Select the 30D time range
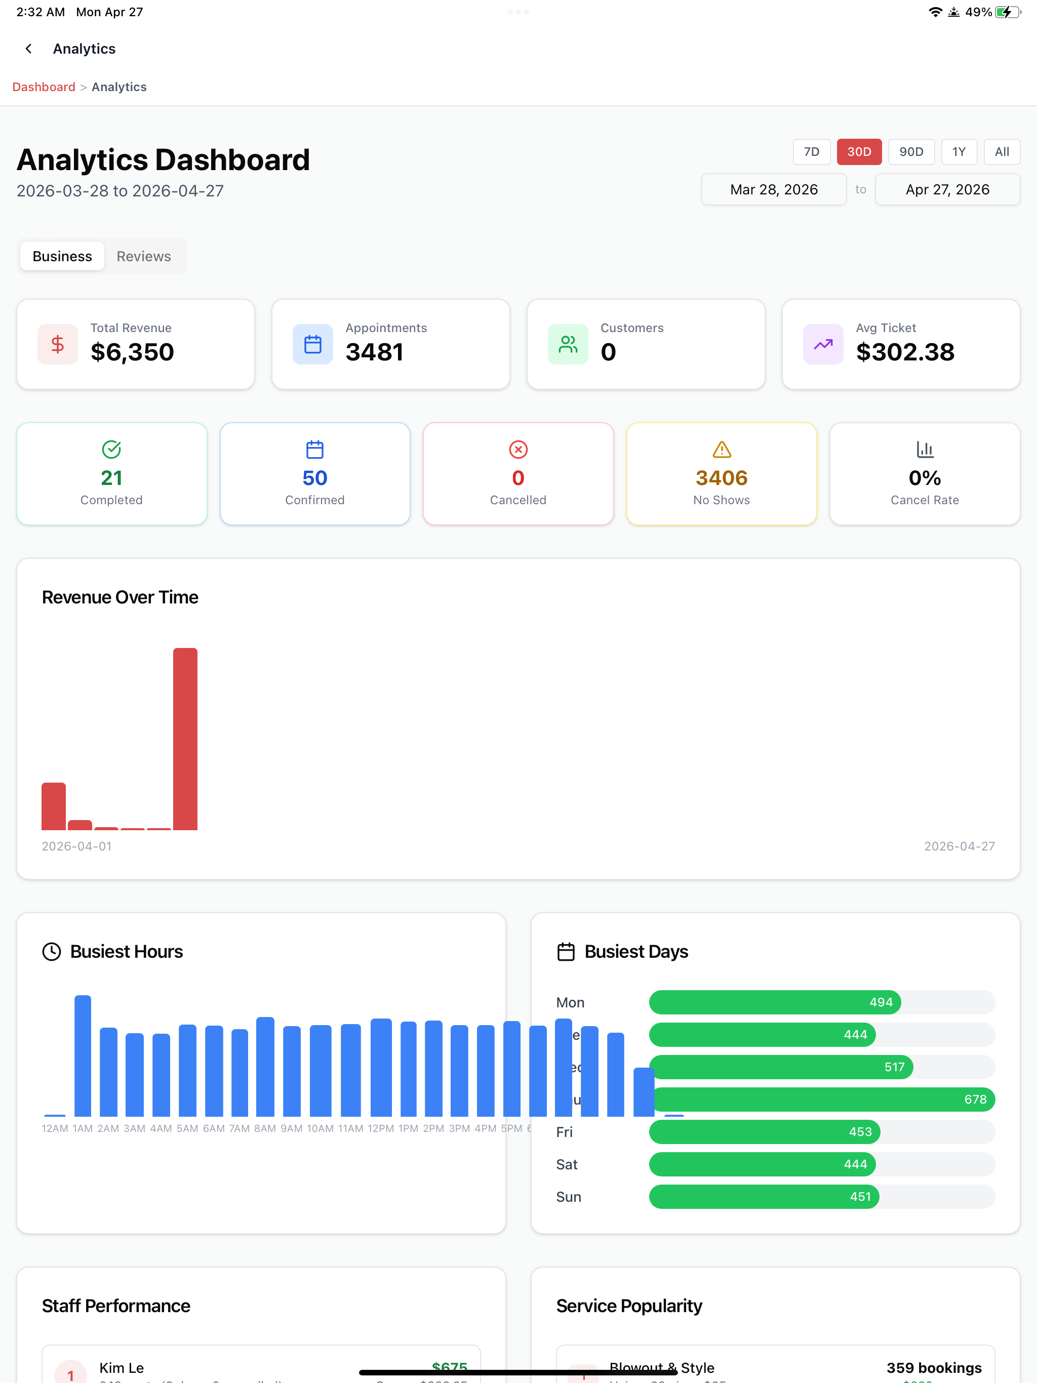 (859, 152)
